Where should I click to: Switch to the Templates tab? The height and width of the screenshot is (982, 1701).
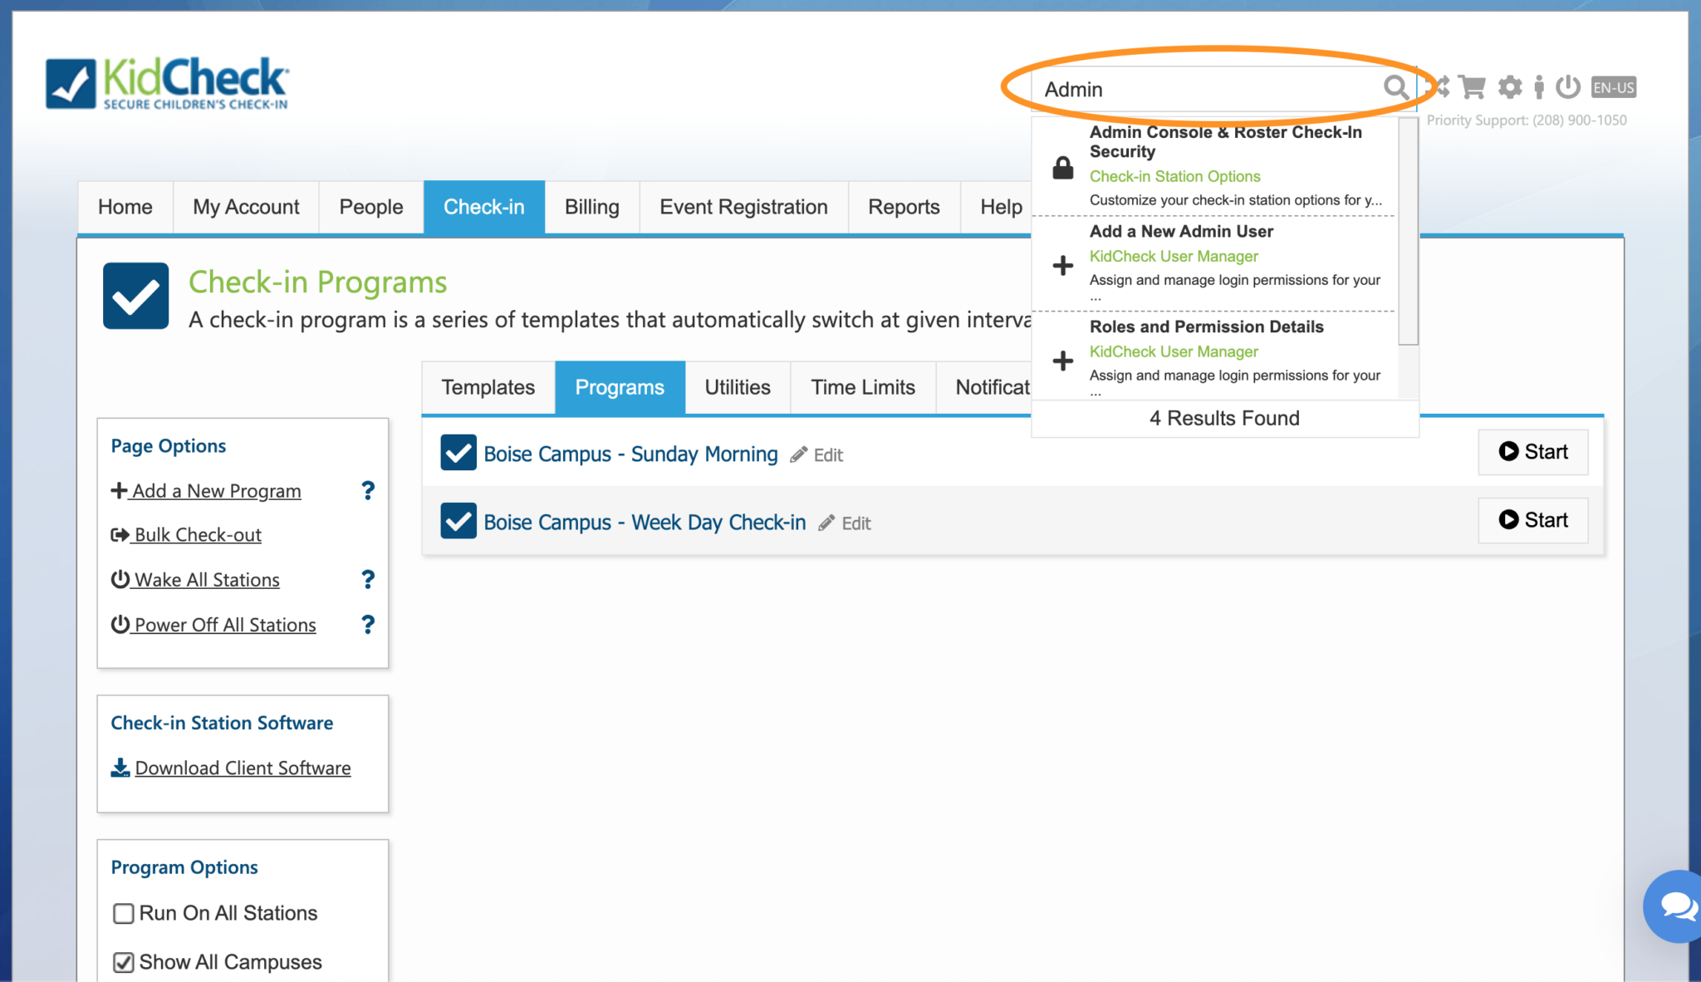point(488,387)
